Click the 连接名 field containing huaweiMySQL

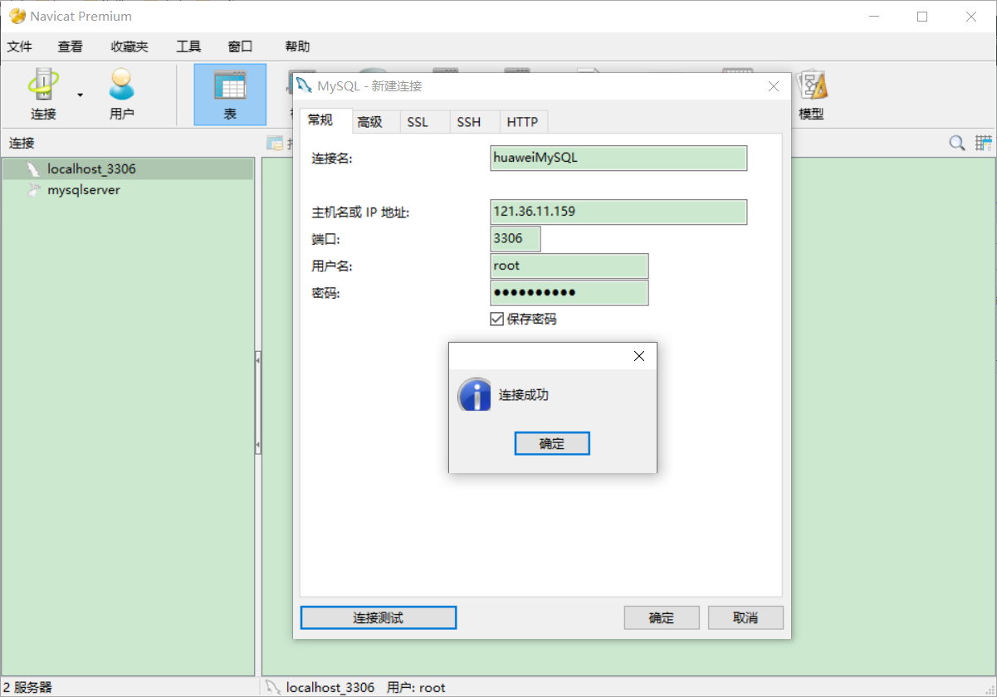coord(618,158)
